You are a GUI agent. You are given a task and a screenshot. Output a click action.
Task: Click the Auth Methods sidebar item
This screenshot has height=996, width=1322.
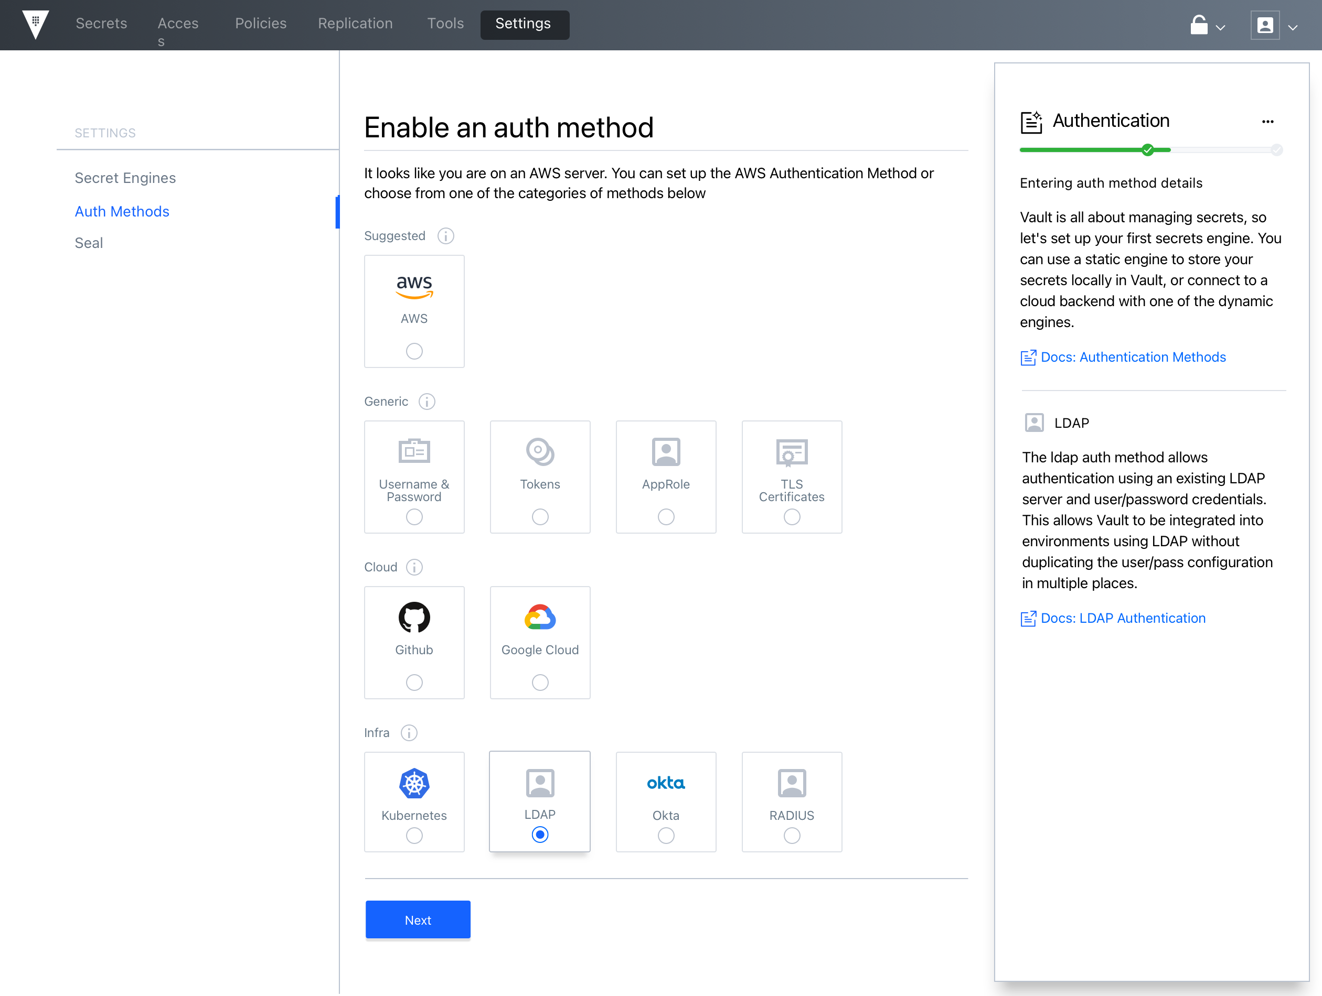tap(122, 211)
